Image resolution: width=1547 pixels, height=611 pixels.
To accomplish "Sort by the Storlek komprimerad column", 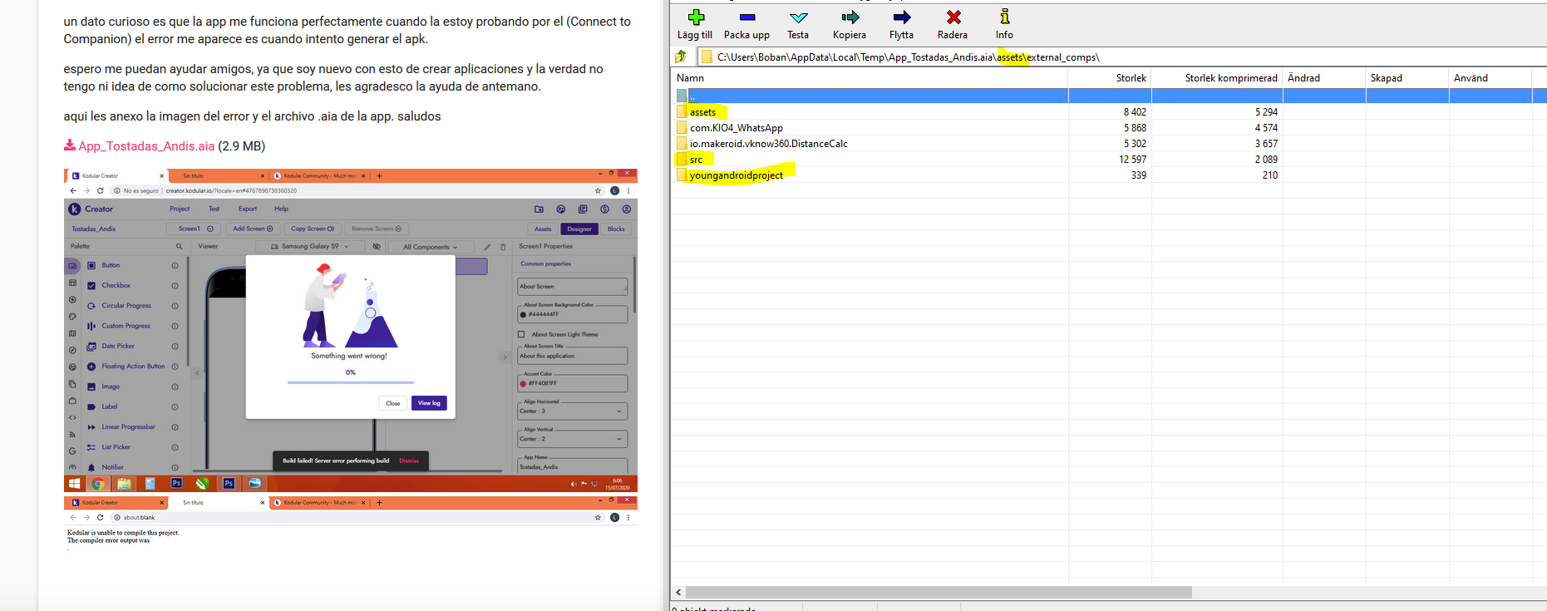I will tap(1217, 78).
